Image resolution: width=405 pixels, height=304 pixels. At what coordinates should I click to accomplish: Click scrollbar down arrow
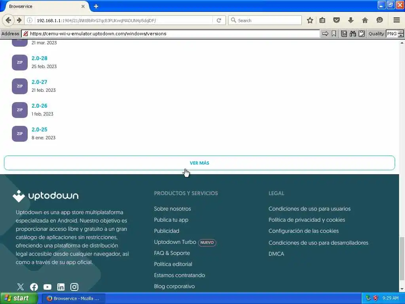pos(402,289)
